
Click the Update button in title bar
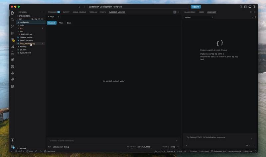[196, 7]
